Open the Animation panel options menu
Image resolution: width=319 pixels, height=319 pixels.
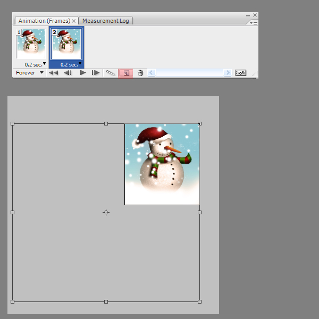[x=254, y=23]
